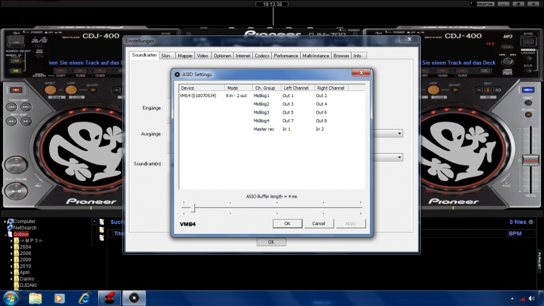Click the Windows Start orb

[11, 297]
